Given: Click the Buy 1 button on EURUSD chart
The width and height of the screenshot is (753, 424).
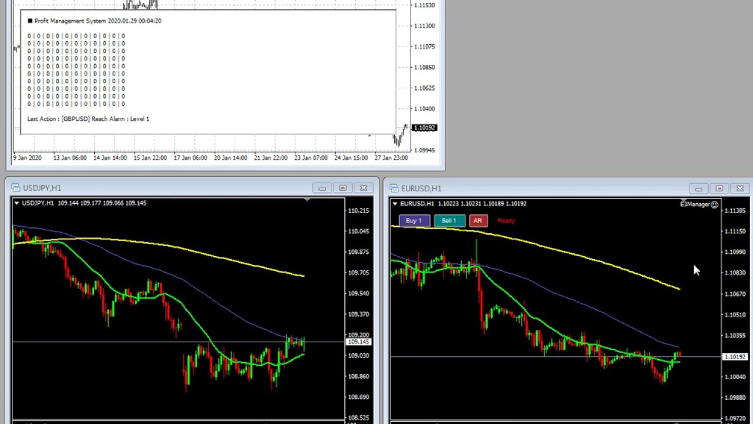Looking at the screenshot, I should click(x=414, y=221).
